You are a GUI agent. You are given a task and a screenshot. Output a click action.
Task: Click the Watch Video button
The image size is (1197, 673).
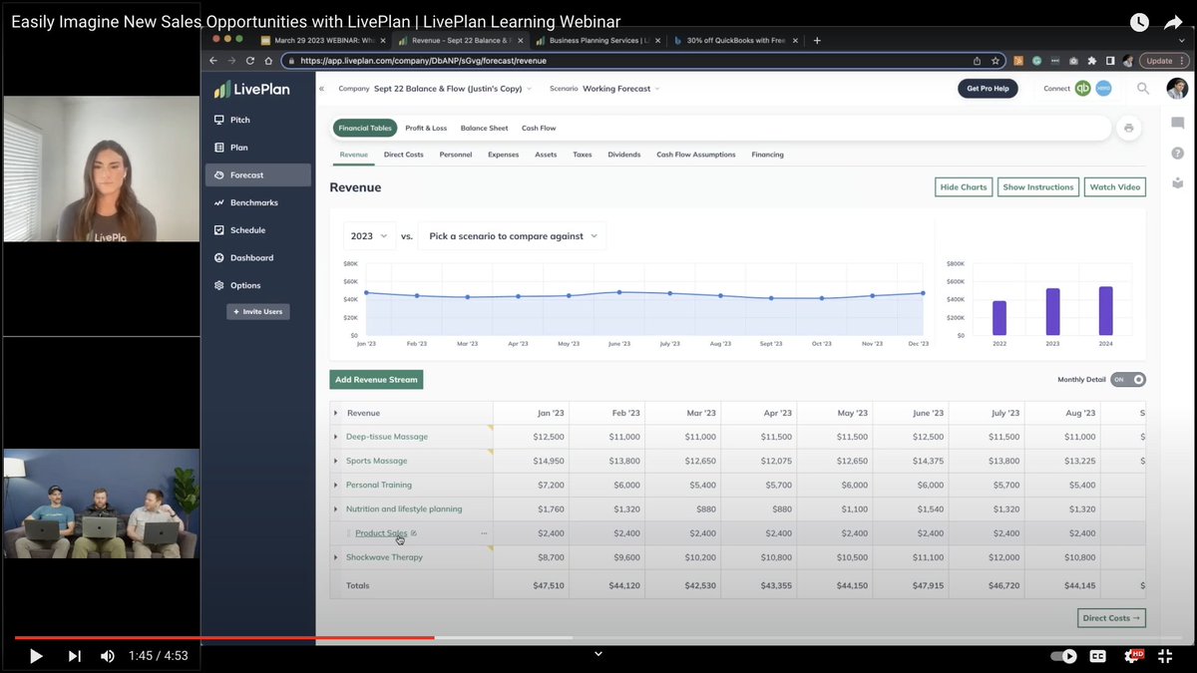(x=1114, y=186)
